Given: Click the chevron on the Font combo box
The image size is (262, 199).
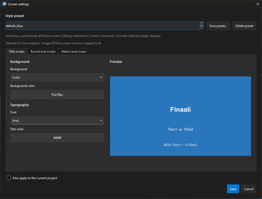Looking at the screenshot, I should point(101,120).
